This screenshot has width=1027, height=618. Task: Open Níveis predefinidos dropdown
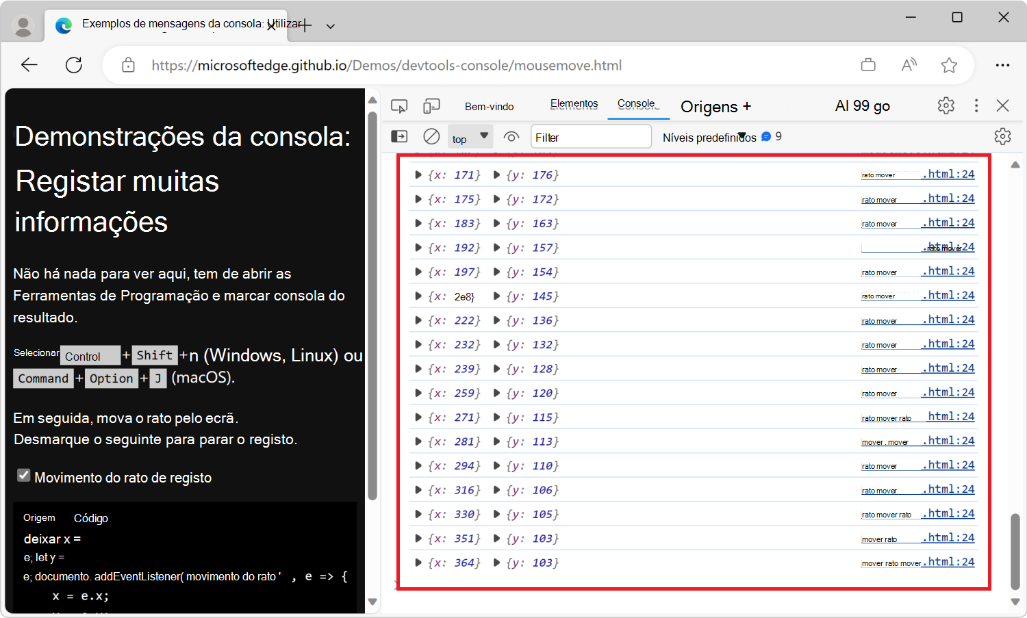coord(709,138)
